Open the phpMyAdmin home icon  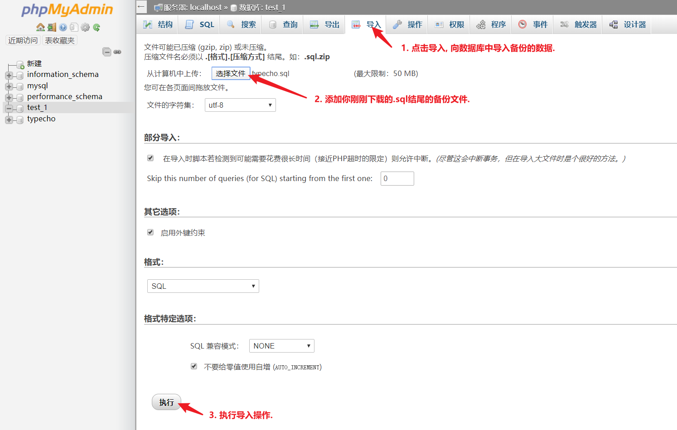(40, 27)
